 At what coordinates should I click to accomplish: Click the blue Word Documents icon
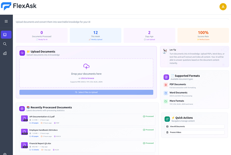coord(166,93)
